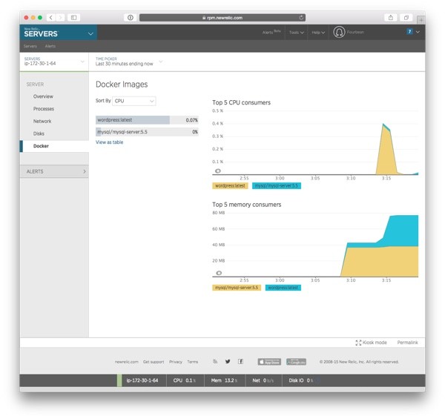This screenshot has width=445, height=416.
Task: Click the CPU 0.1% status bar entry
Action: (x=185, y=380)
